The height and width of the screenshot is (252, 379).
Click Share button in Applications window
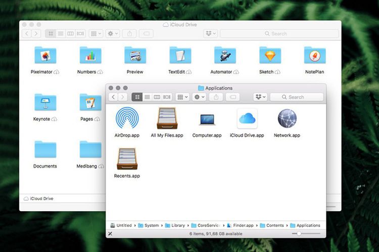216,97
